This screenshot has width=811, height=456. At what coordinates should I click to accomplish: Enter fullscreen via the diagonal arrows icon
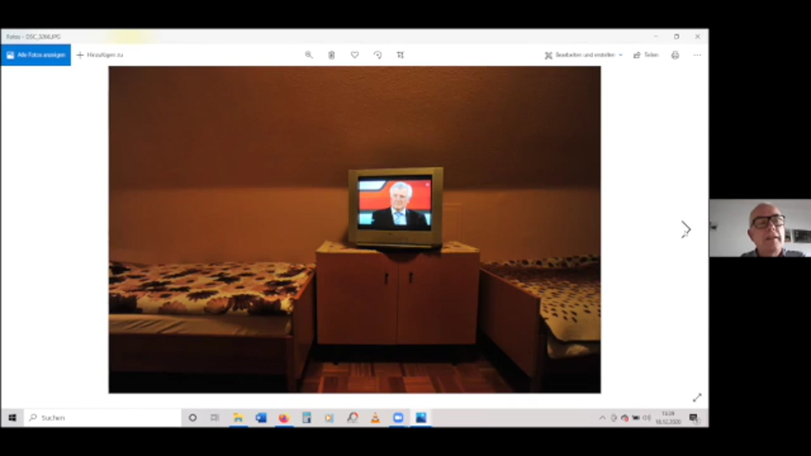coord(697,398)
